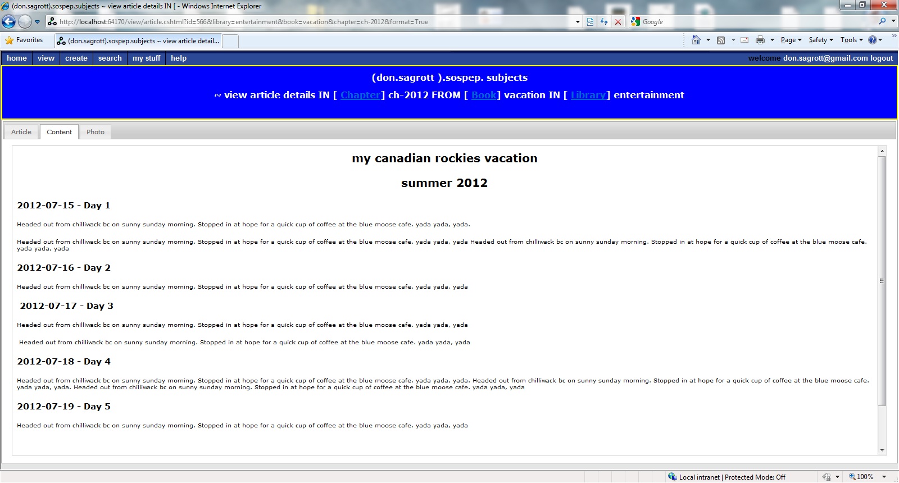The width and height of the screenshot is (899, 483).
Task: Go back with the browser Back arrow
Action: pos(8,22)
